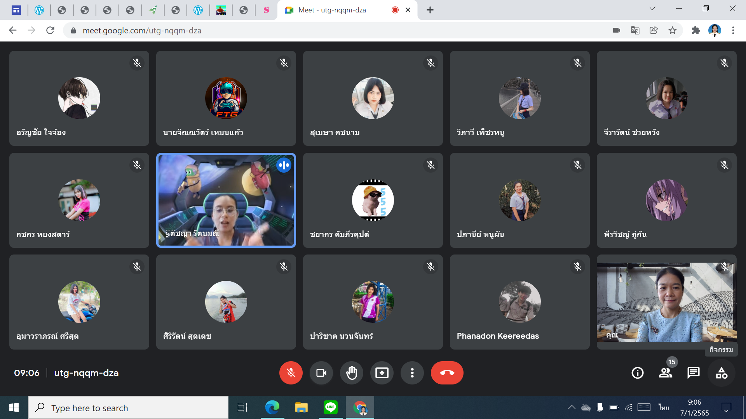This screenshot has width=746, height=419.
Task: Raise hand in the meeting
Action: pyautogui.click(x=351, y=373)
